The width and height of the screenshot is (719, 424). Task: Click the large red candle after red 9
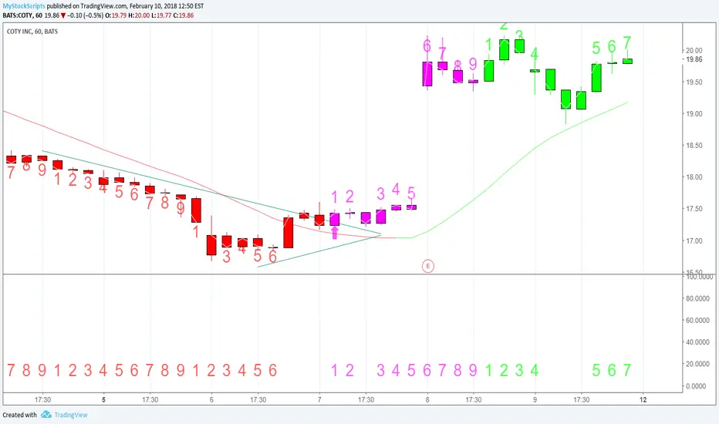pyautogui.click(x=196, y=210)
